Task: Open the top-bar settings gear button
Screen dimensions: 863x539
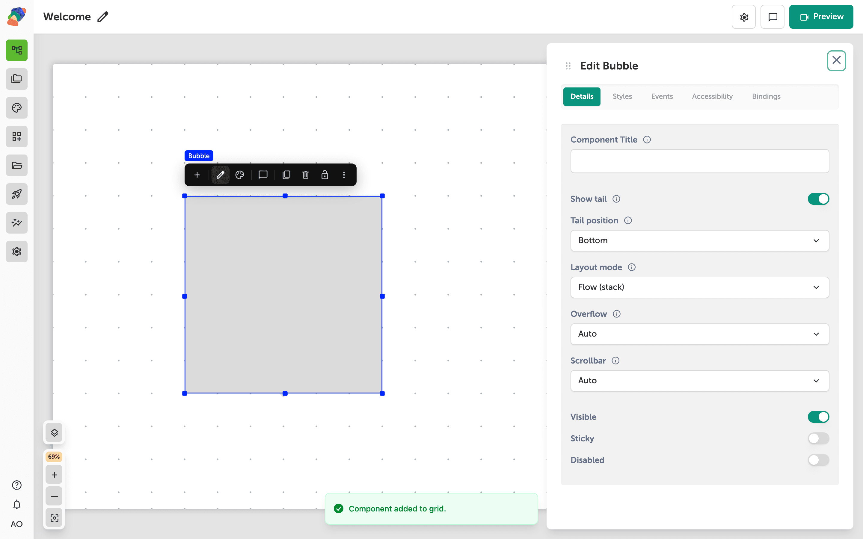Action: [x=743, y=17]
